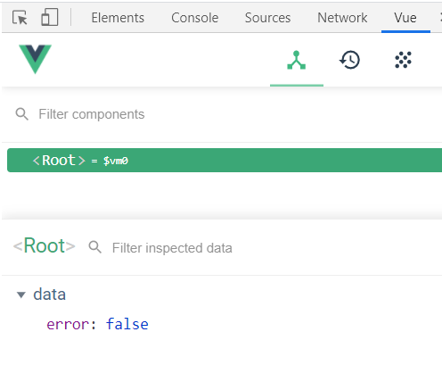
Task: Open the Vuex history icon
Action: [x=349, y=60]
